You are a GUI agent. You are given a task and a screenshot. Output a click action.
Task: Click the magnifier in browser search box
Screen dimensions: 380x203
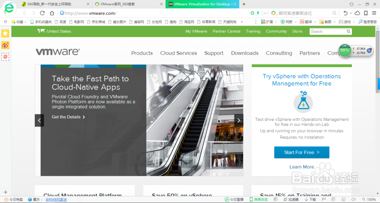pos(334,13)
